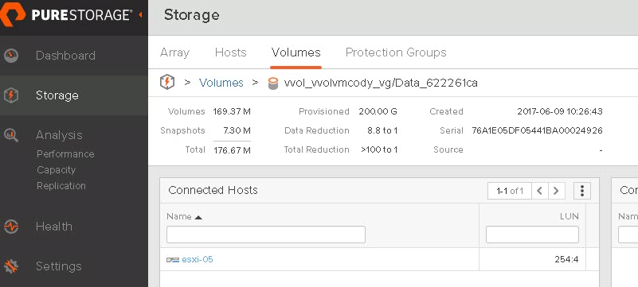Open the Array tab
Image resolution: width=638 pixels, height=287 pixels.
[x=174, y=52]
